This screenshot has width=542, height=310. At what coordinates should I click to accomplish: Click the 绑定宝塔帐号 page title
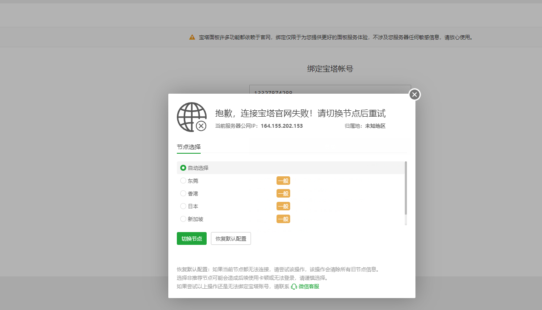[330, 69]
